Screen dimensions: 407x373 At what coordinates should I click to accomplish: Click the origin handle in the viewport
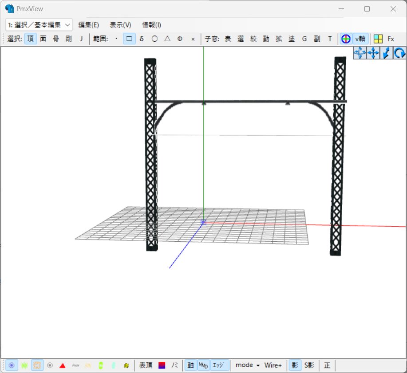pos(203,222)
